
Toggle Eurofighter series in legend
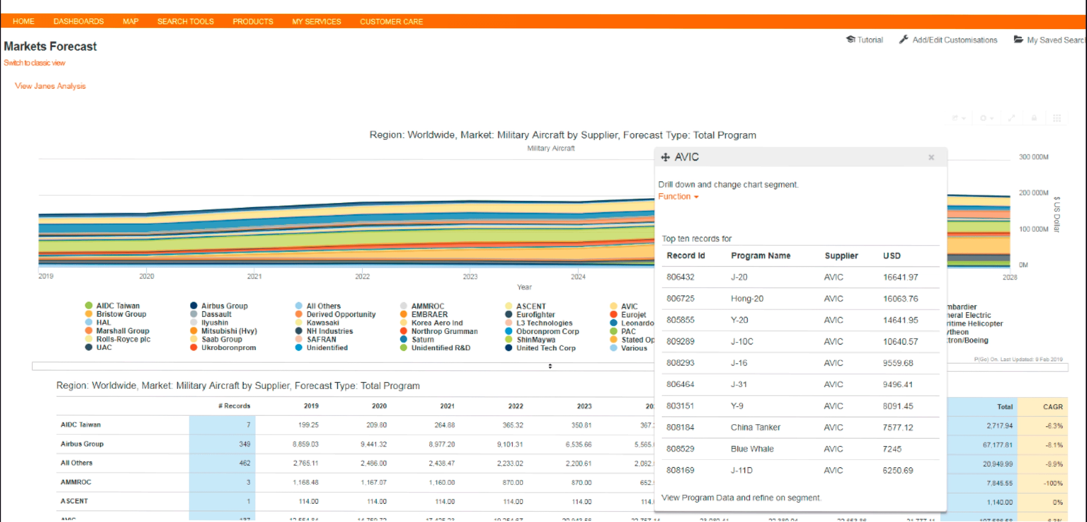pos(530,314)
